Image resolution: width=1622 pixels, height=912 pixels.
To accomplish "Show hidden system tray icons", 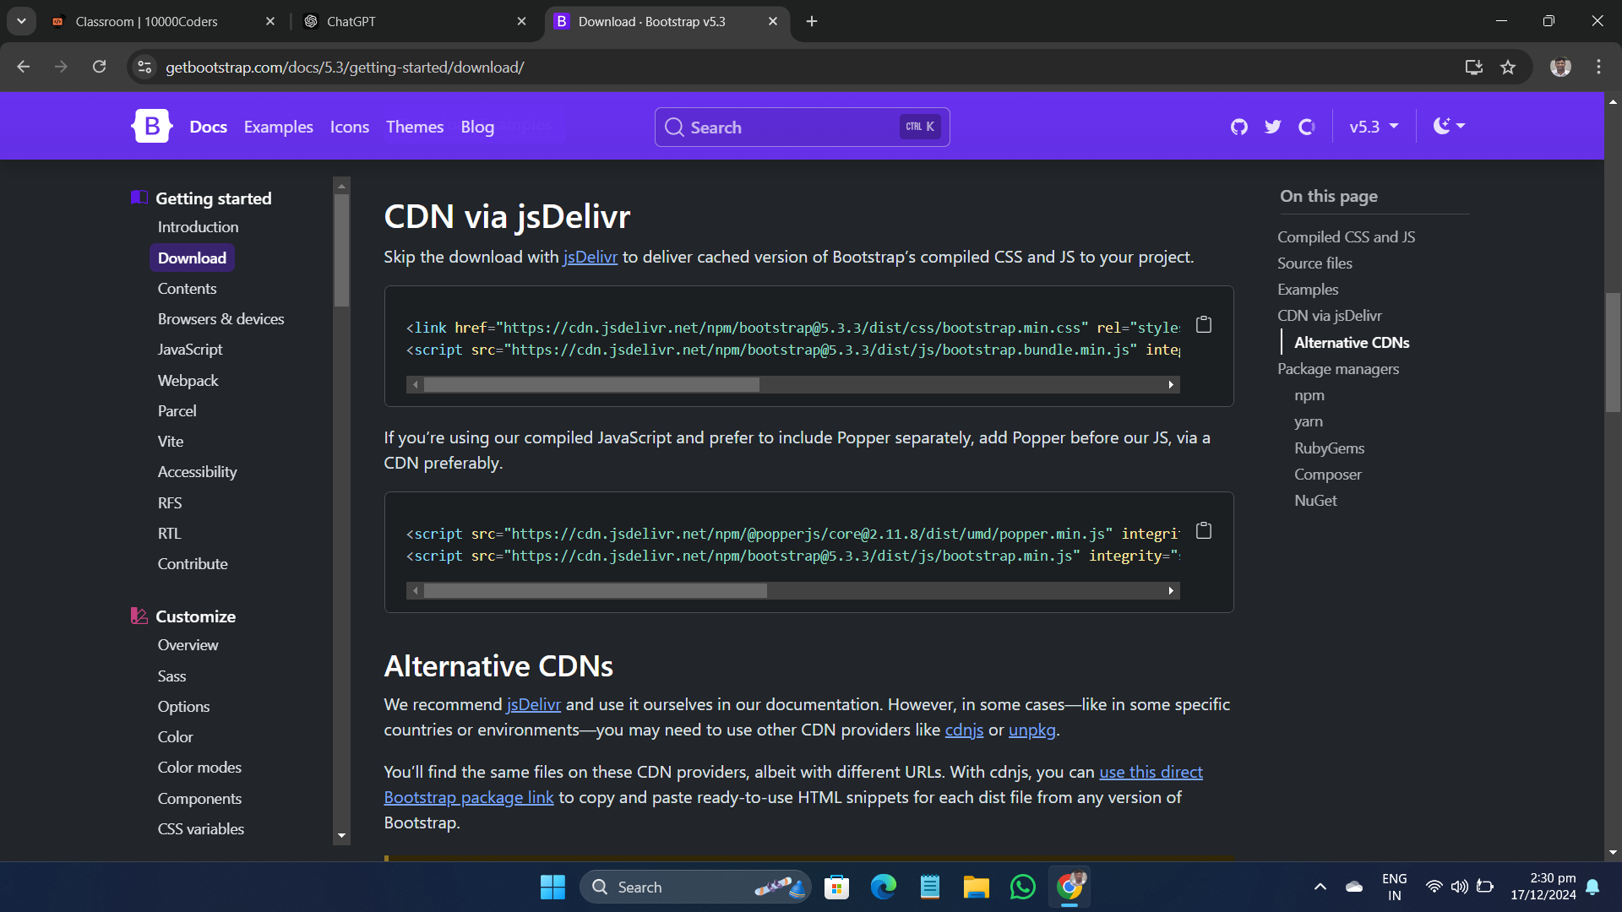I will point(1320,887).
